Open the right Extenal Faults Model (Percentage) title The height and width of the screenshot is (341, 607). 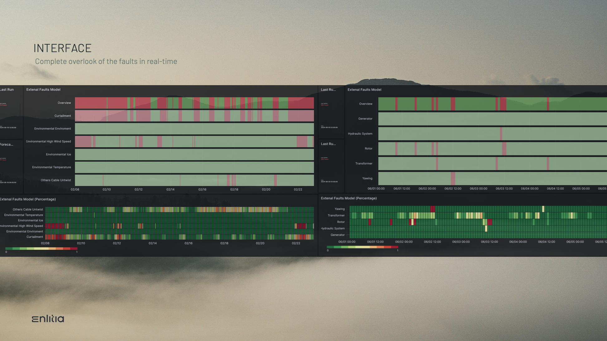point(349,198)
